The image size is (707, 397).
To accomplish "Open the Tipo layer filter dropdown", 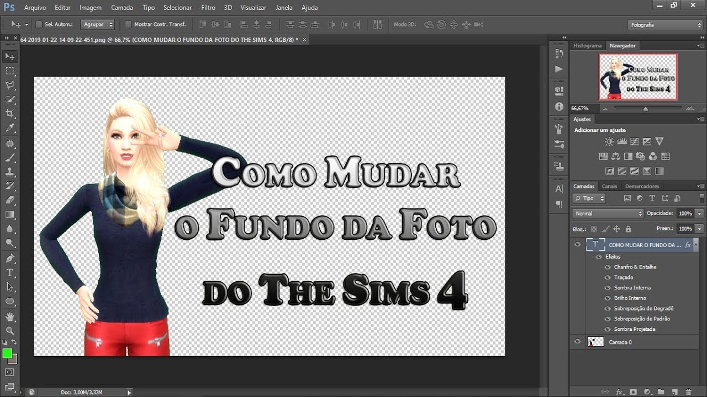I will pos(589,198).
